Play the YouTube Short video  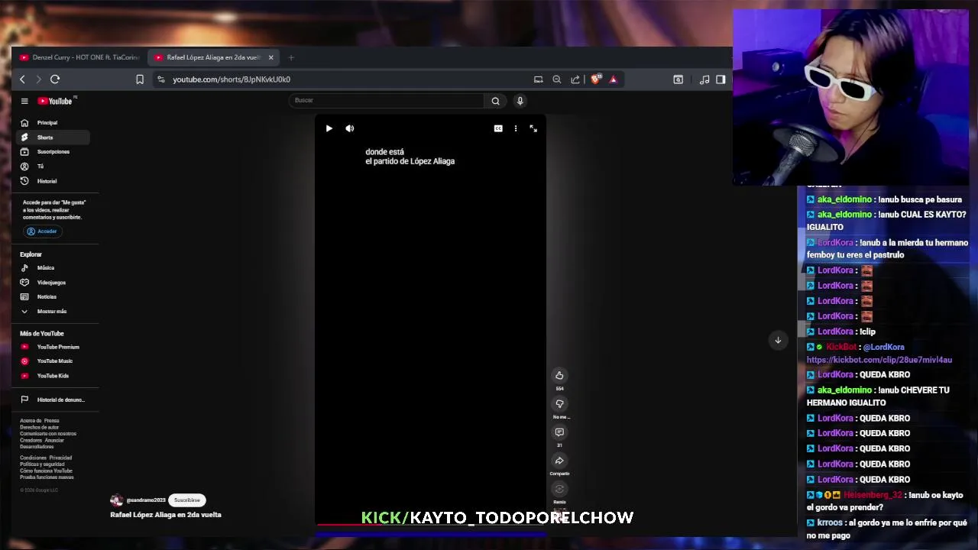pyautogui.click(x=329, y=128)
